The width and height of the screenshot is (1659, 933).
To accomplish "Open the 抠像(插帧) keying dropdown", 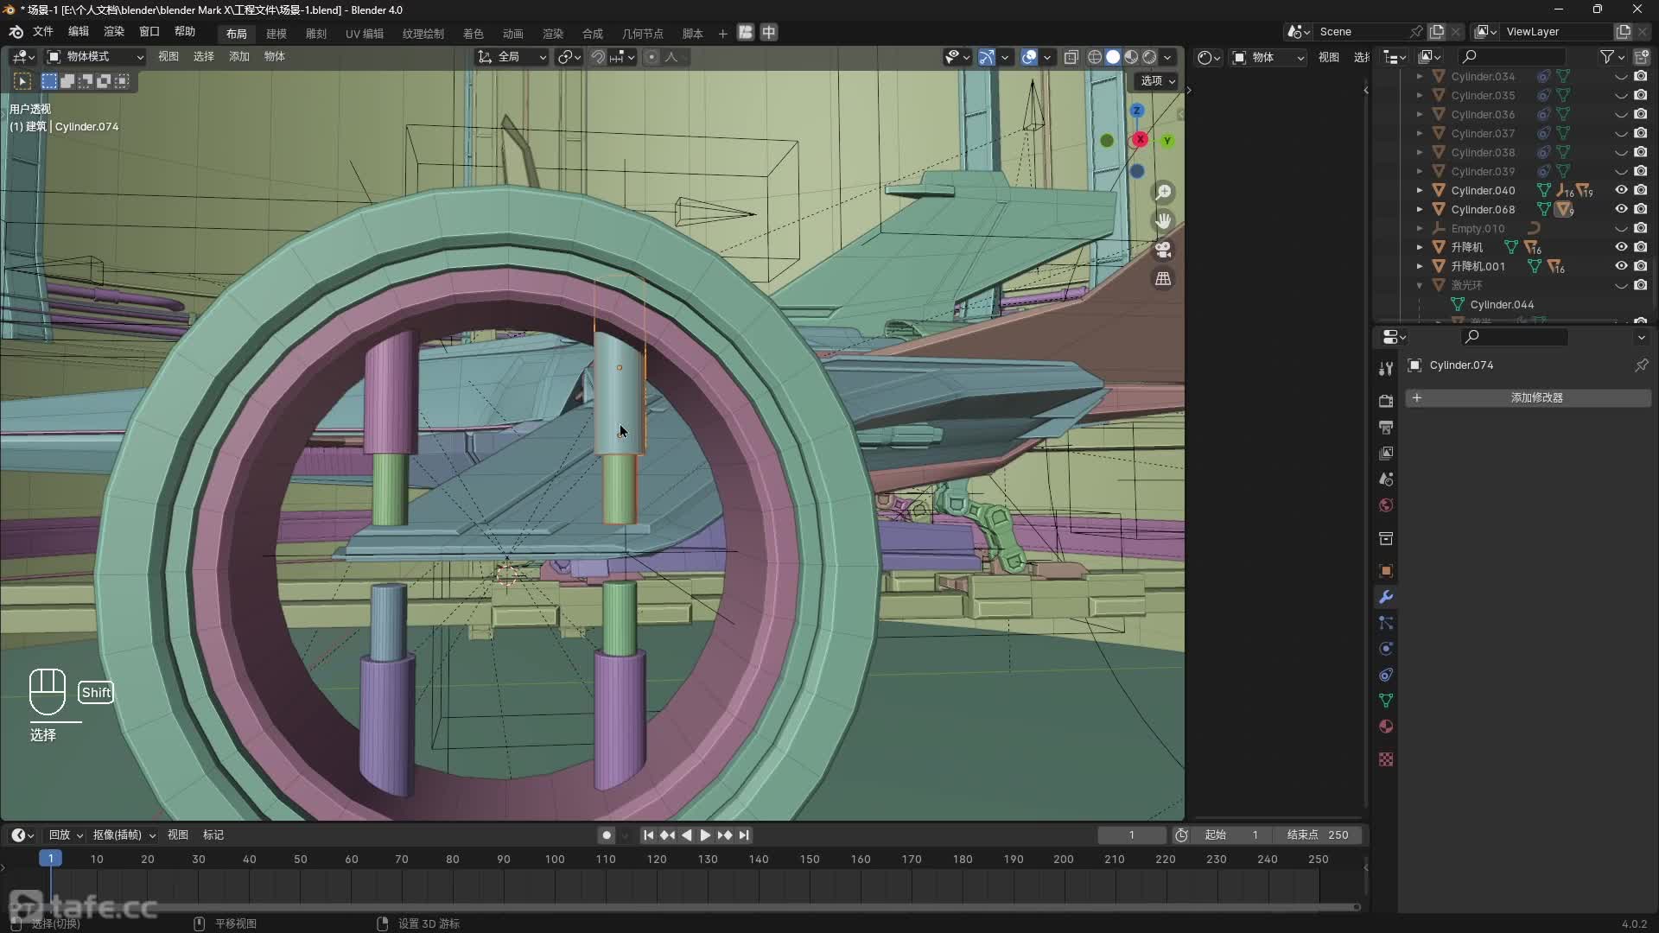I will pyautogui.click(x=124, y=835).
